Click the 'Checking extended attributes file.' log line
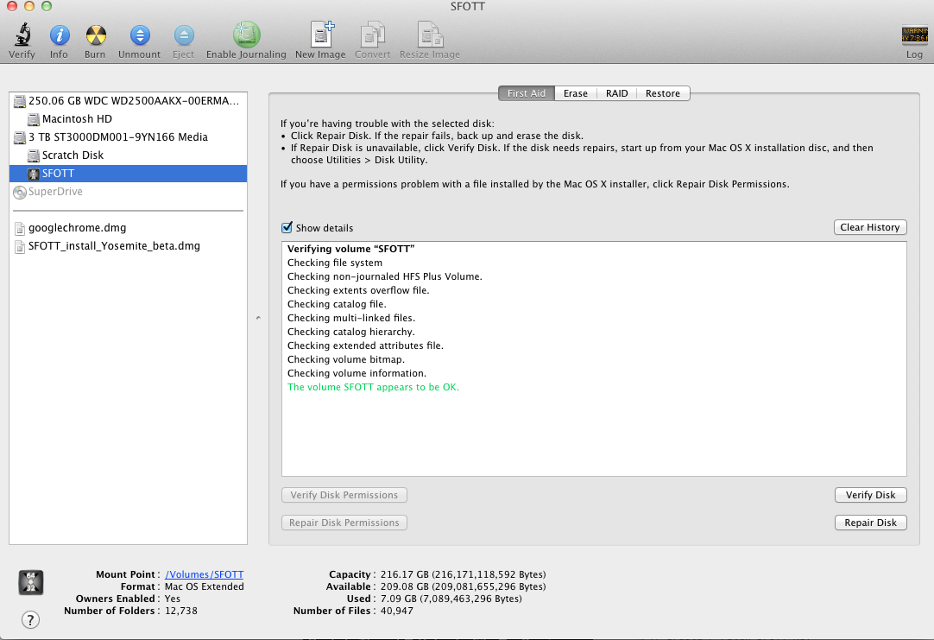This screenshot has width=934, height=640. pyautogui.click(x=365, y=345)
